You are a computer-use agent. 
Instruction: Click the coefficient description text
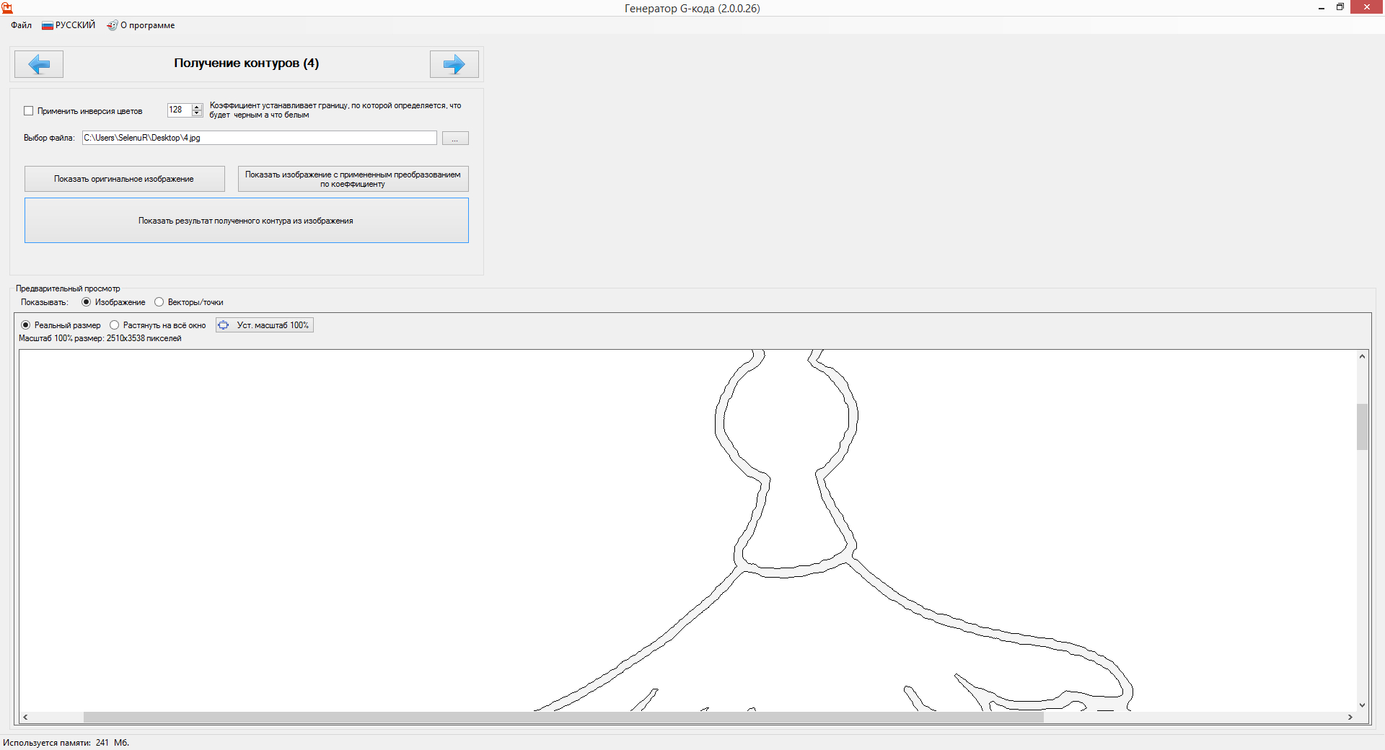pyautogui.click(x=335, y=110)
